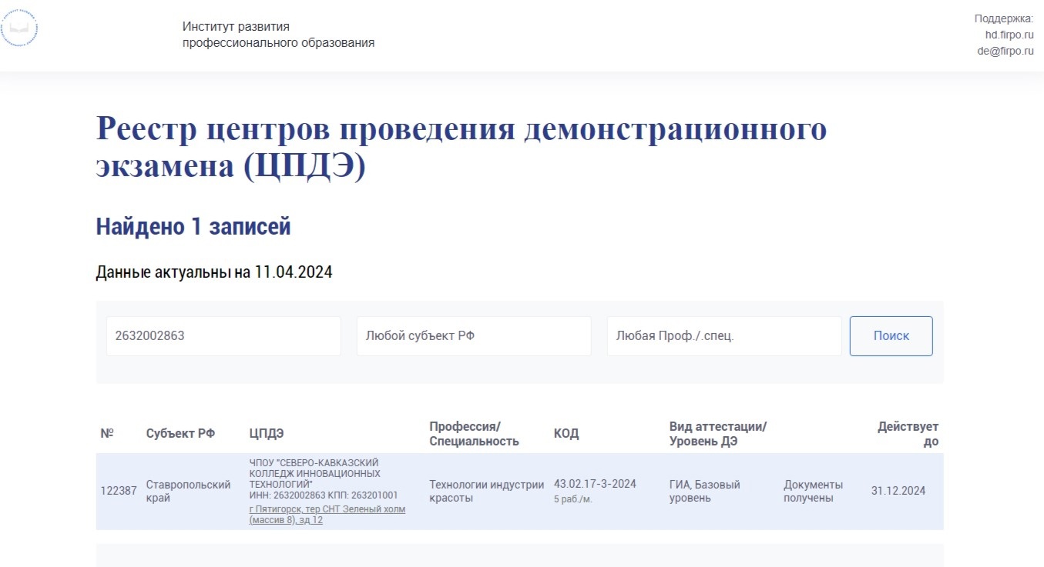Image resolution: width=1044 pixels, height=567 pixels.
Task: Click the "Субъект РФ" column header
Action: tap(180, 434)
